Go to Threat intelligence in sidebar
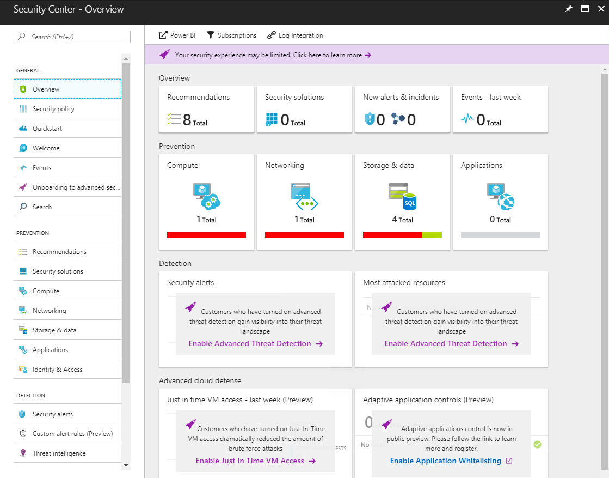 pos(59,453)
